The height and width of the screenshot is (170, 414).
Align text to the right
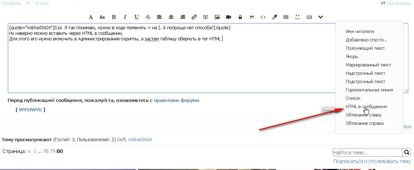click(x=183, y=17)
